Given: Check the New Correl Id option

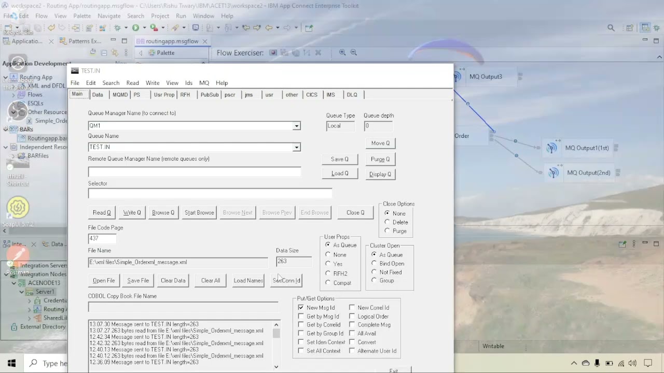Looking at the screenshot, I should coord(352,308).
